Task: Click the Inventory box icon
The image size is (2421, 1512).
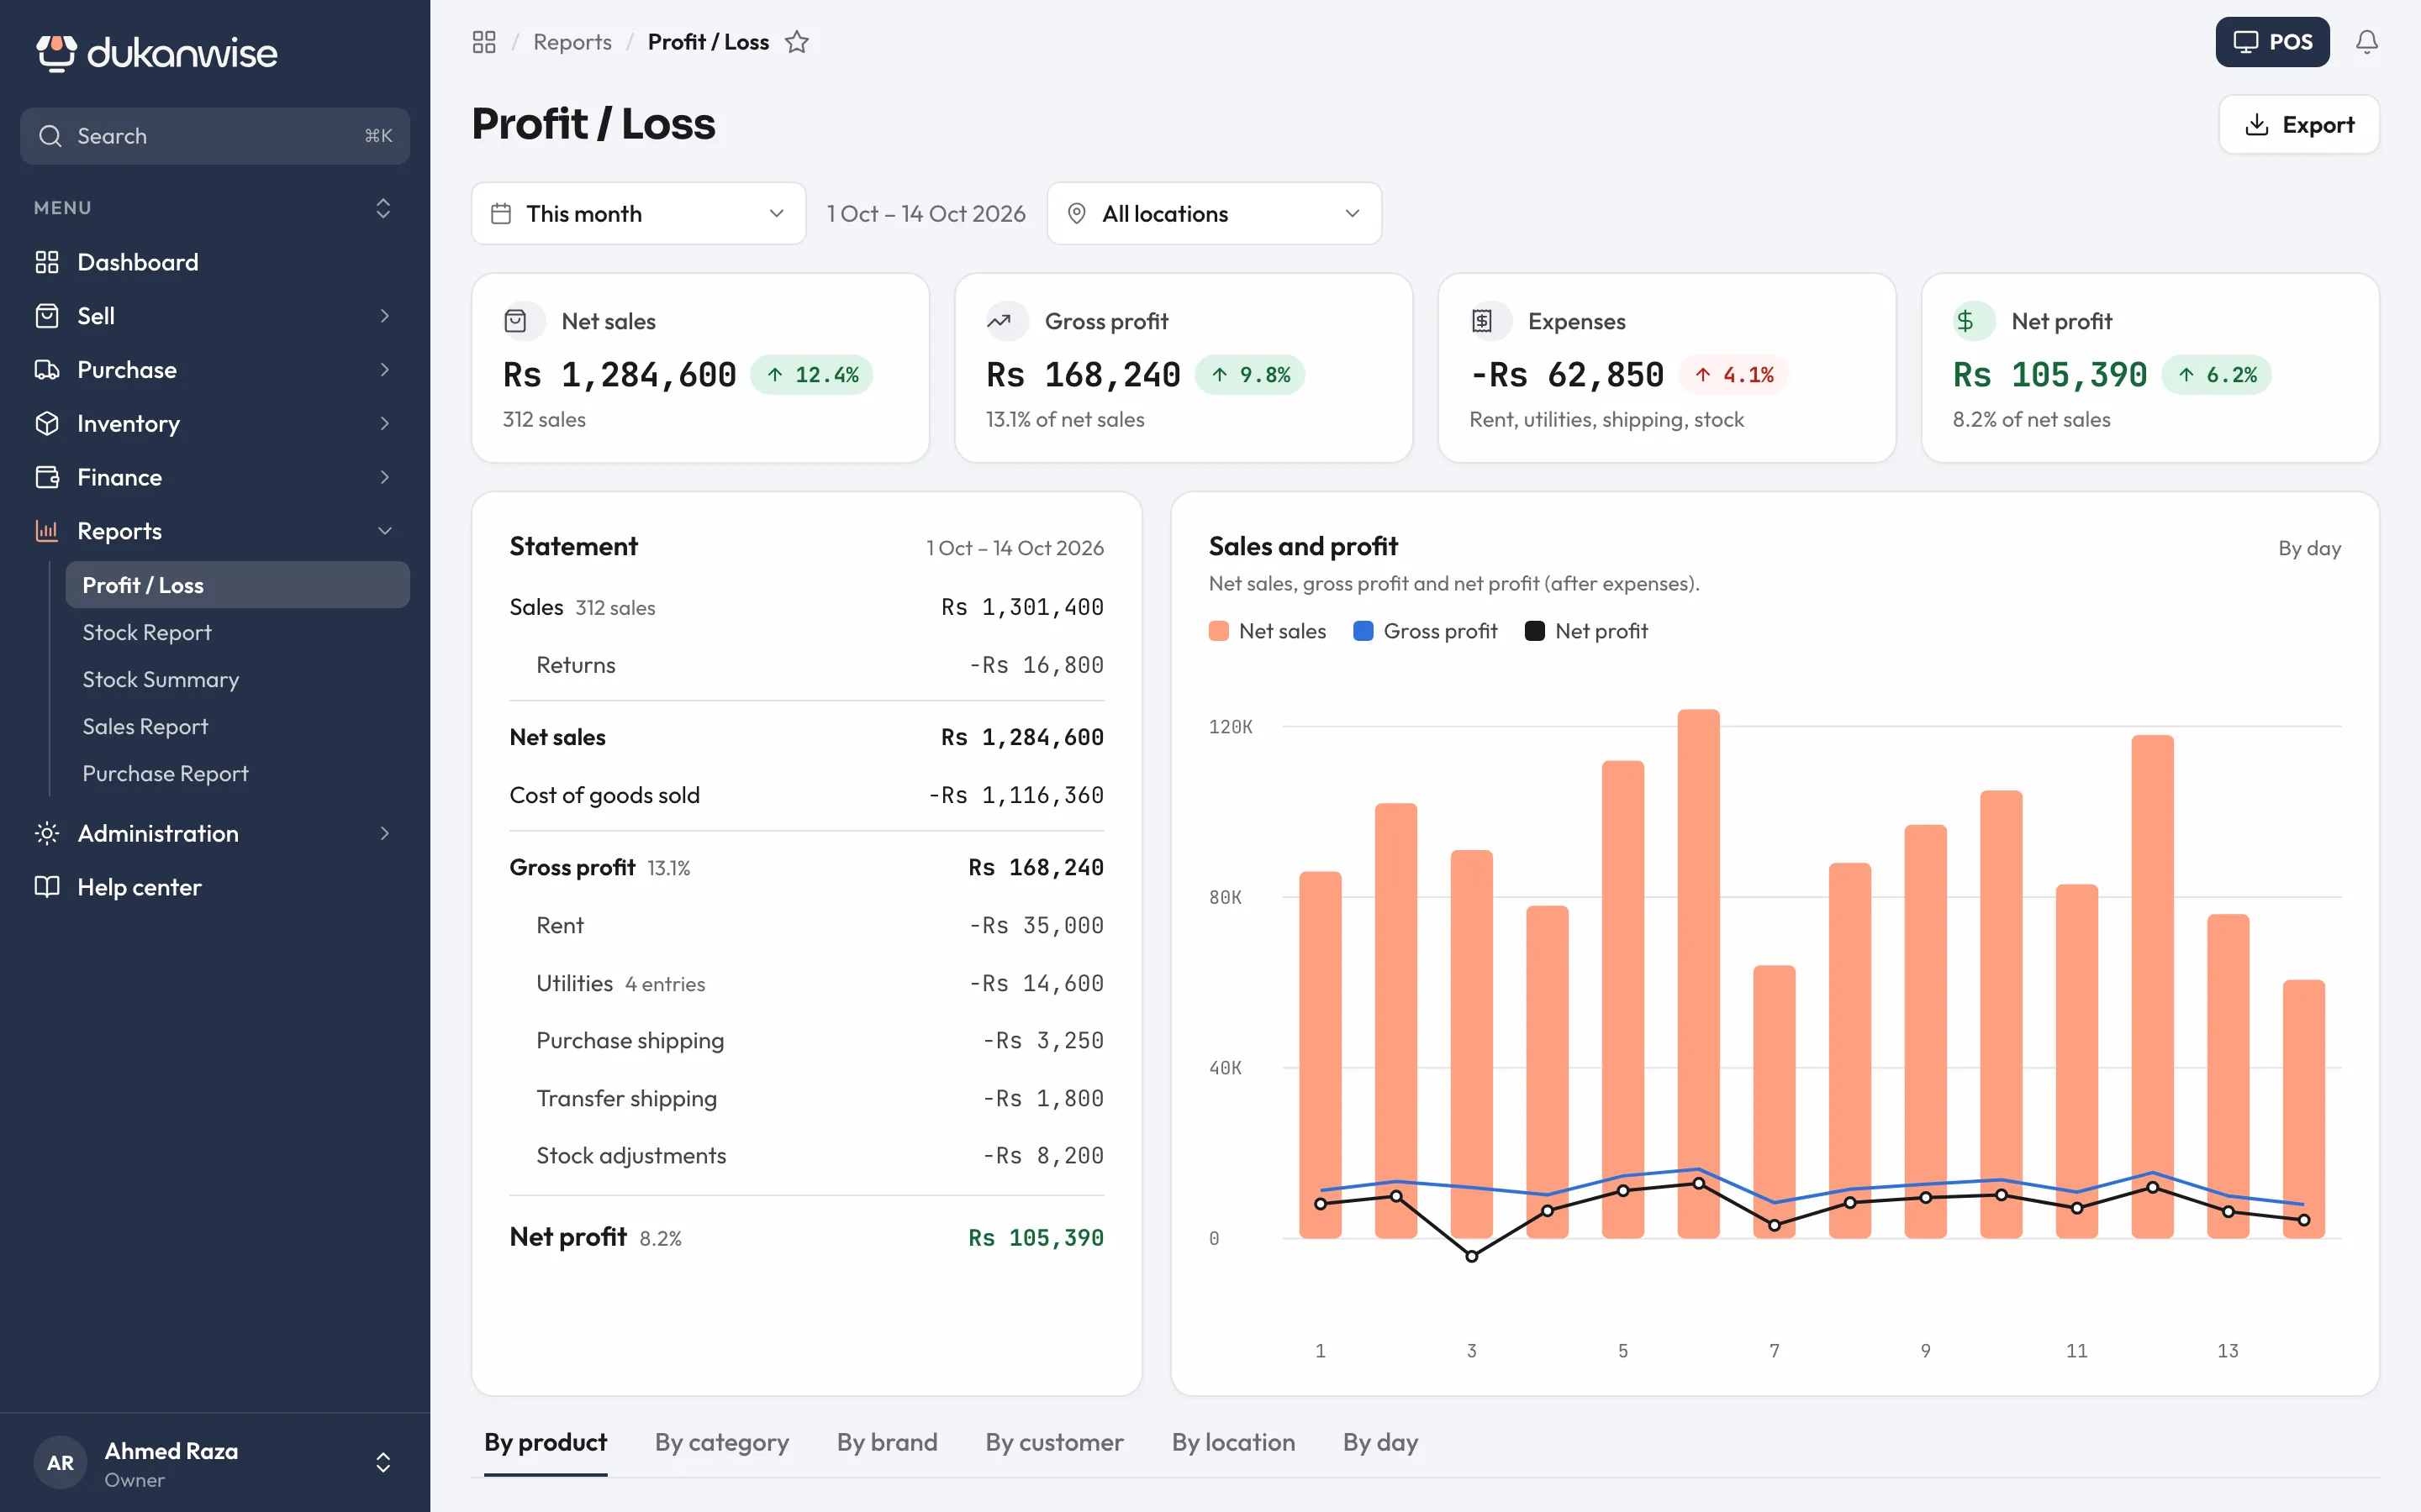Action: pos(47,424)
